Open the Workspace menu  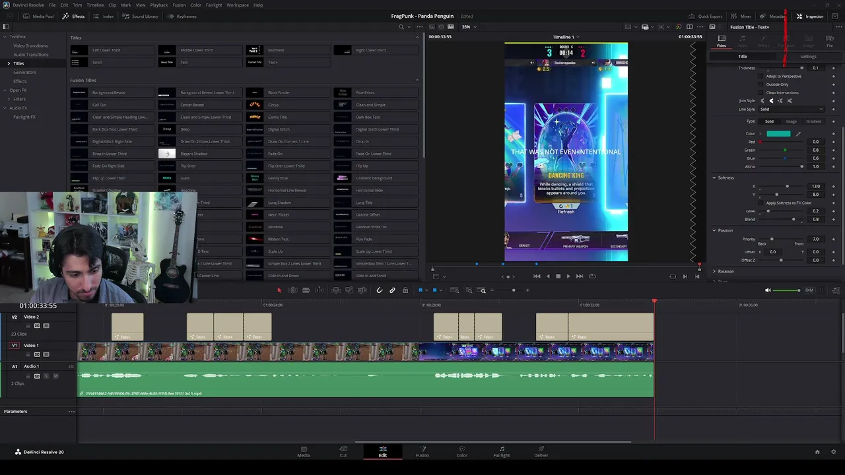(x=238, y=5)
